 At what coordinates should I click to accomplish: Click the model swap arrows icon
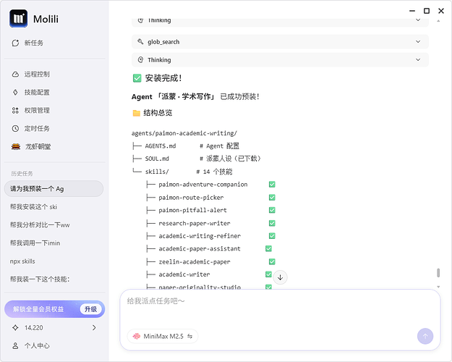tap(189, 337)
